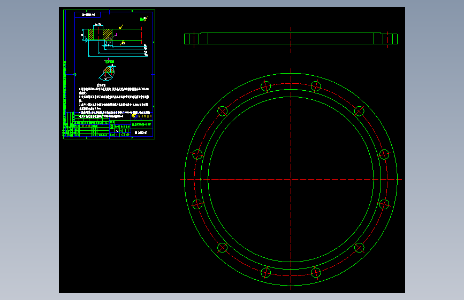The height and width of the screenshot is (300, 464).
Task: Click the surface roughness symbol in sheet's top-right corner
Action: coord(144,19)
